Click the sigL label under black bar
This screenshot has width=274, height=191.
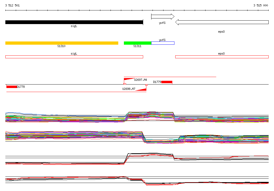74,26
